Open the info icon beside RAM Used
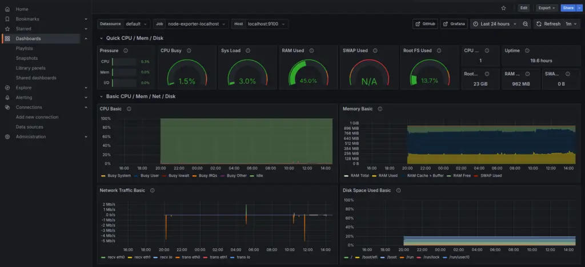The width and height of the screenshot is (585, 267). 311,51
